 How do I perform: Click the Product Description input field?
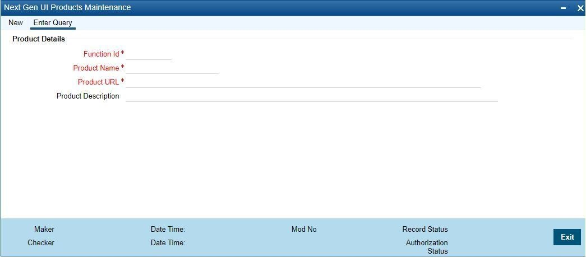[x=312, y=96]
